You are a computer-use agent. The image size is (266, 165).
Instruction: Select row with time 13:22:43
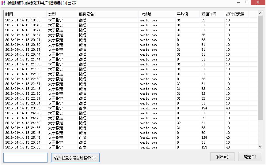[x=131, y=89]
